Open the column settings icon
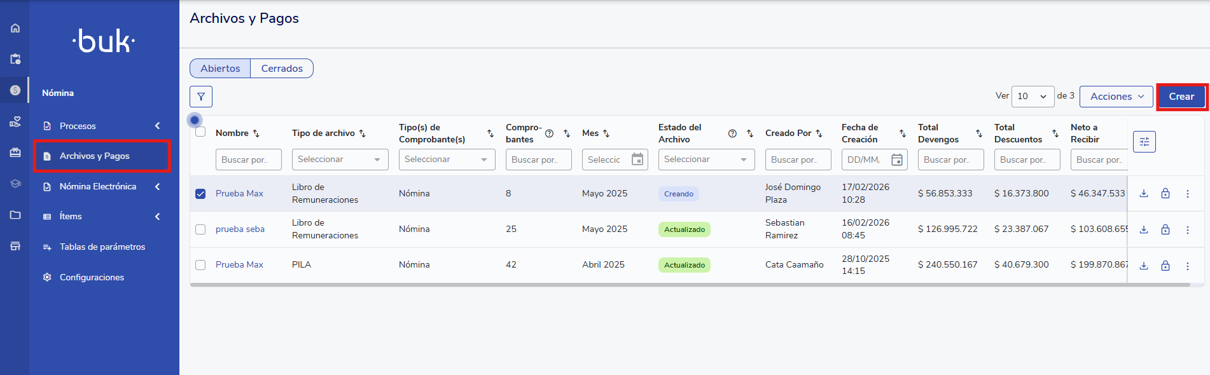The width and height of the screenshot is (1210, 375). [x=1144, y=142]
